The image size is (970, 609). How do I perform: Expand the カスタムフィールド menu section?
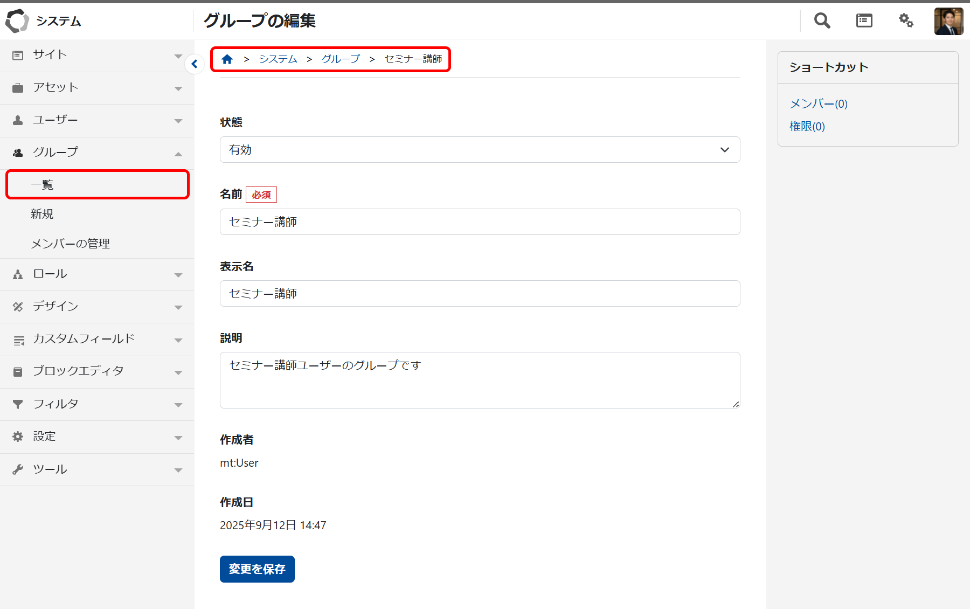(x=97, y=339)
